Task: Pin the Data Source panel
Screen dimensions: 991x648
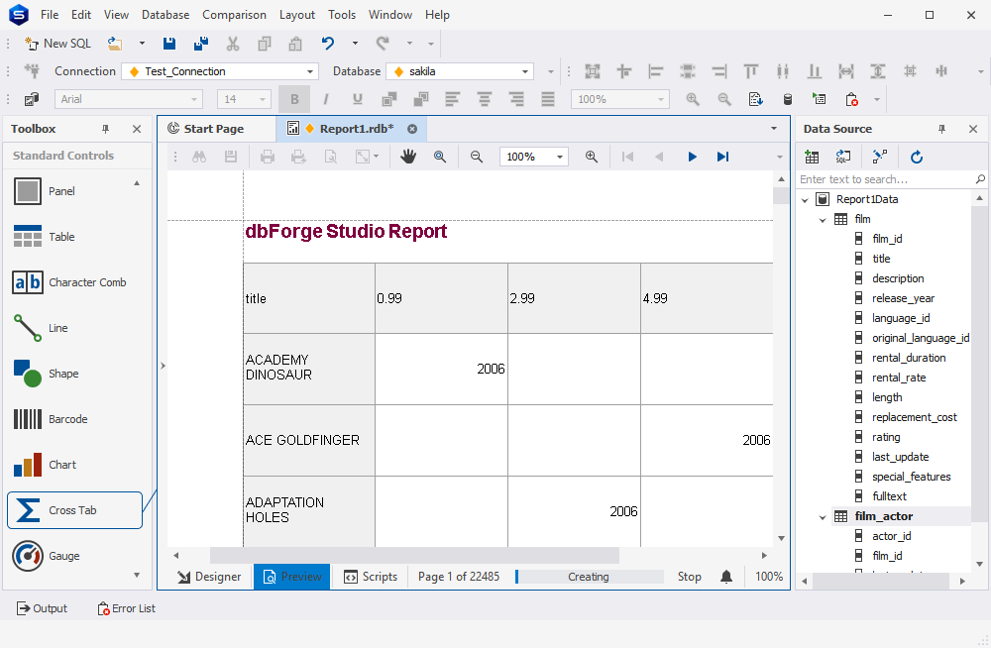Action: 941,129
